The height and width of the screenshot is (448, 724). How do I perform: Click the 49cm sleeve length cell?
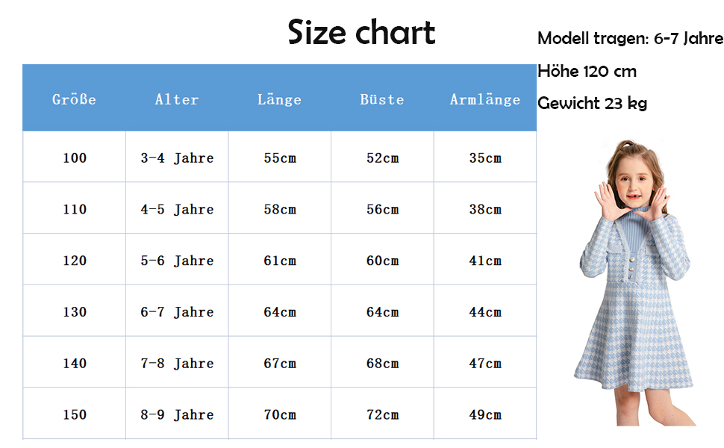[x=485, y=414]
